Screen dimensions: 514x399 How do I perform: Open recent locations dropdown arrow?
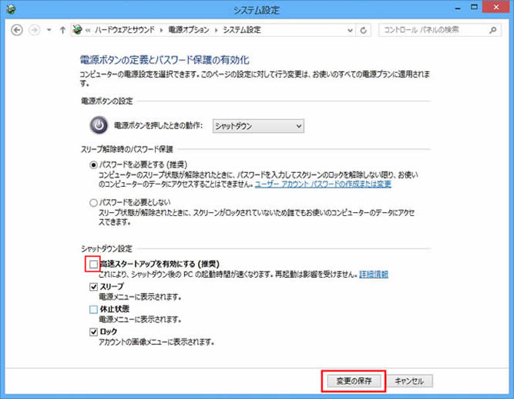pyautogui.click(x=49, y=30)
